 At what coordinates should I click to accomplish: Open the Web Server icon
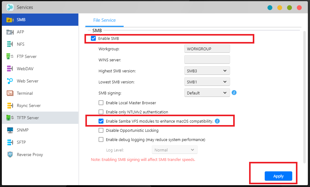(x=10, y=81)
